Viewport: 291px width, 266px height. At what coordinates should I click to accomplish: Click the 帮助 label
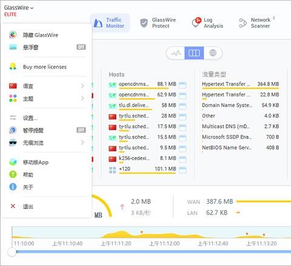click(28, 175)
